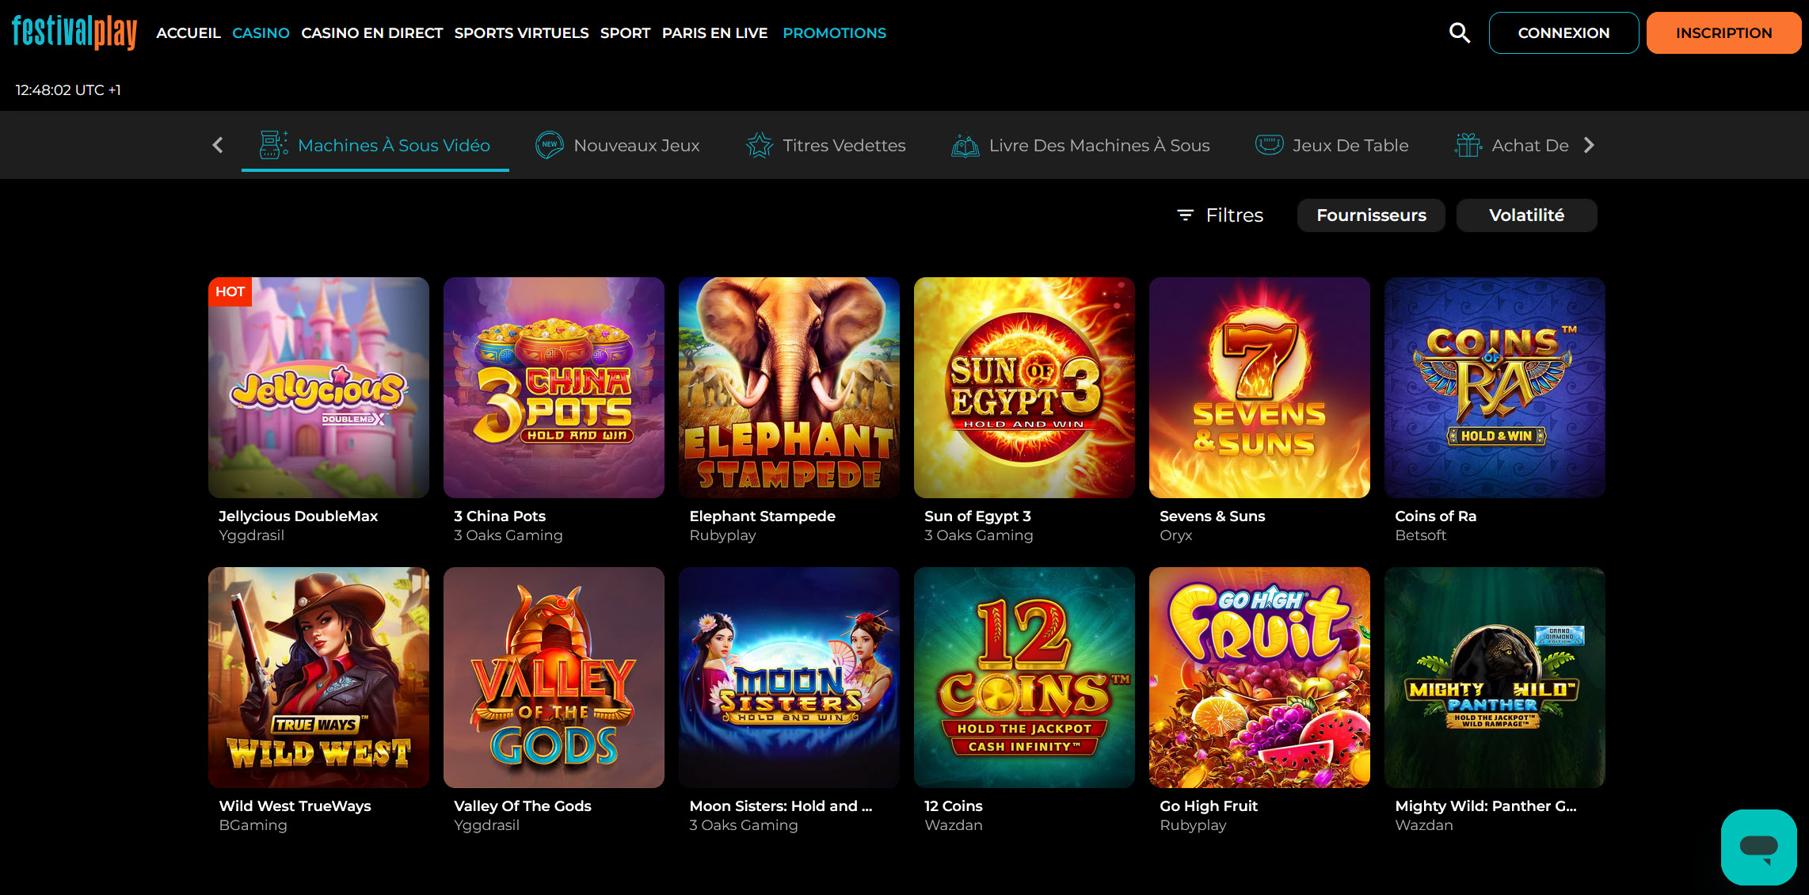
Task: Open Coins of Ra game thumbnail
Action: tap(1495, 387)
